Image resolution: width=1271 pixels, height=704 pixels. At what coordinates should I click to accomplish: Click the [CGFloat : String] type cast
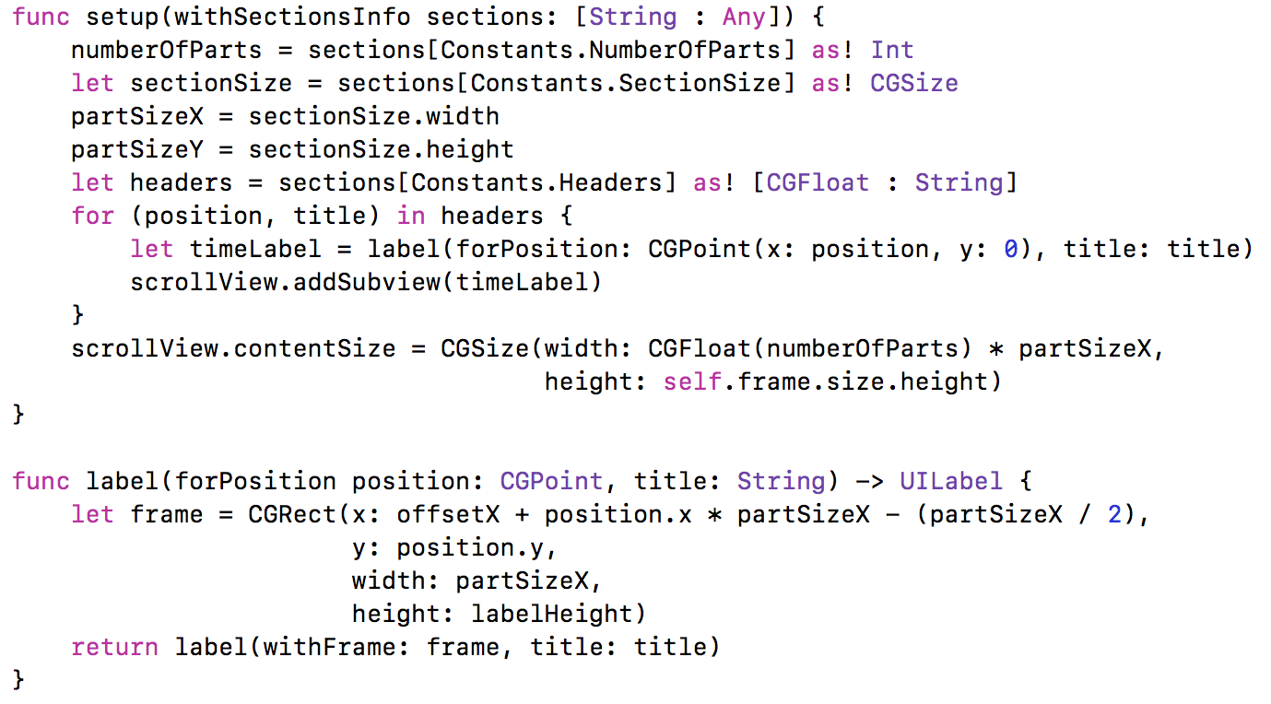[x=885, y=182]
